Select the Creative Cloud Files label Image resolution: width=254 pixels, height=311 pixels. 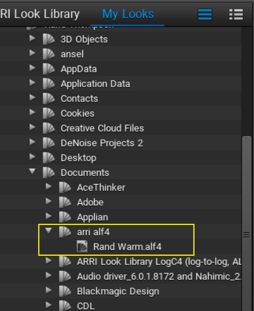tap(102, 128)
